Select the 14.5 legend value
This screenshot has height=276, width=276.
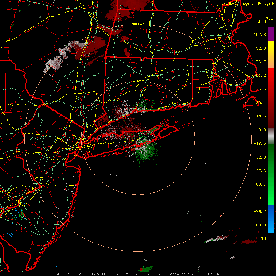coord(261,116)
